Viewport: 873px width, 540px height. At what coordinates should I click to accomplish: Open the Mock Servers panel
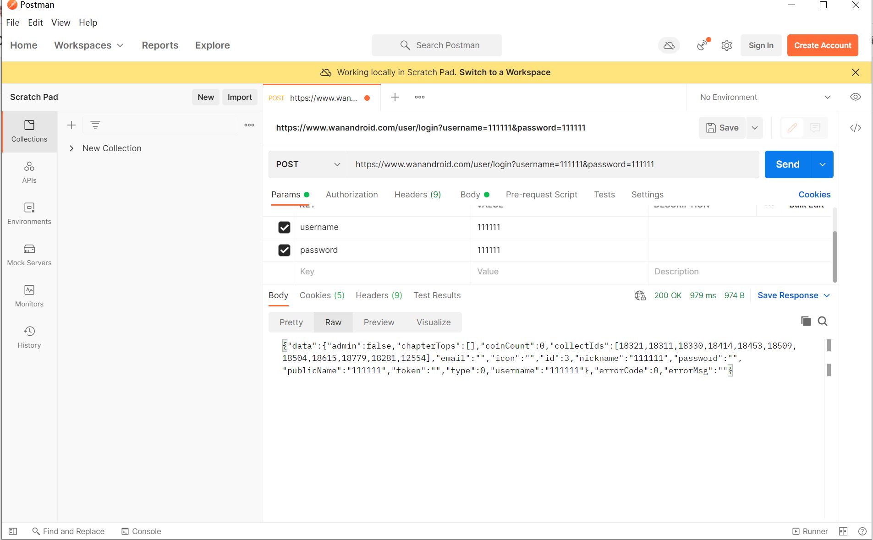[29, 255]
